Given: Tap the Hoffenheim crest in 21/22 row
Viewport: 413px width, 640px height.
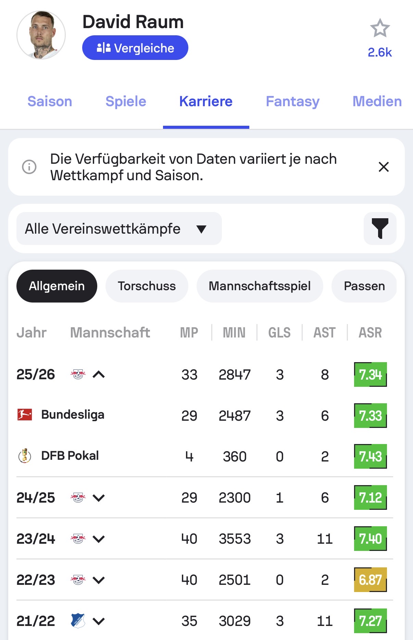Looking at the screenshot, I should coord(78,621).
